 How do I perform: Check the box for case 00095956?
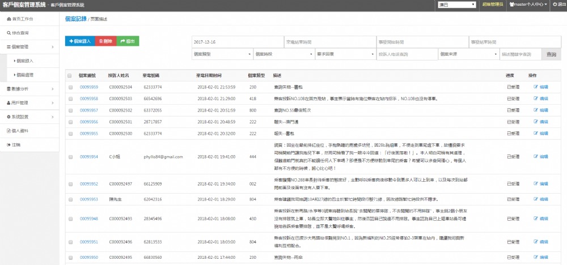point(70,122)
